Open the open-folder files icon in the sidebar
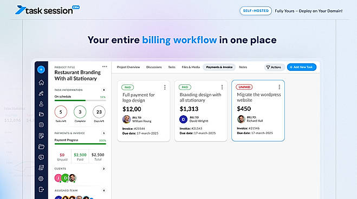 [41, 147]
